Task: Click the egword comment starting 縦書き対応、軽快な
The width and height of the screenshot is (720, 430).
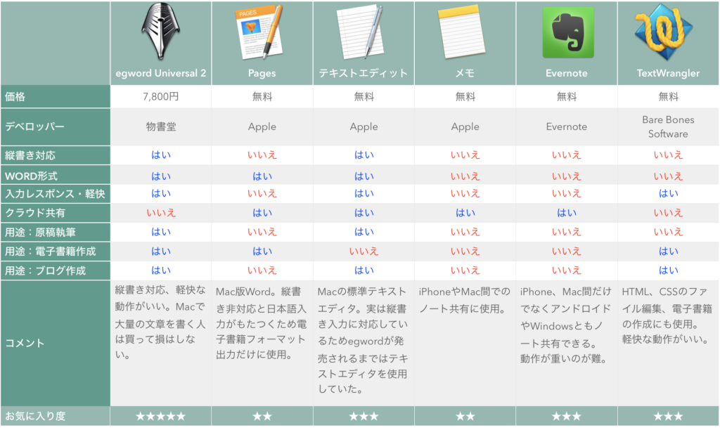Action: coord(160,322)
